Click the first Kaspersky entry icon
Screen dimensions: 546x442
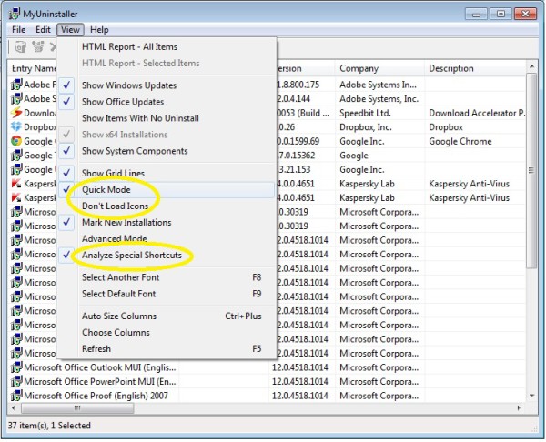16,184
